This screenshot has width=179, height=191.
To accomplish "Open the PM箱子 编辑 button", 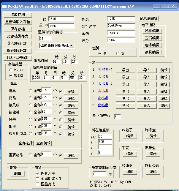I will (130, 136).
